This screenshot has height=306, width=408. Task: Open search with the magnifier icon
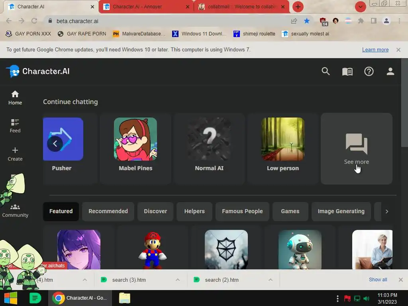326,71
